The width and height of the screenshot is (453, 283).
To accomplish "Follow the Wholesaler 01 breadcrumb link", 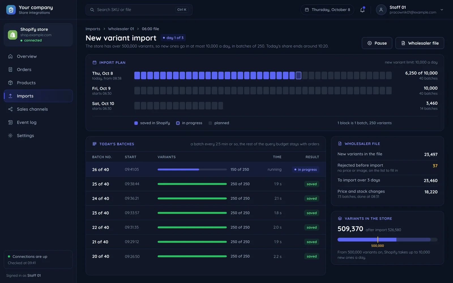I will (x=121, y=29).
